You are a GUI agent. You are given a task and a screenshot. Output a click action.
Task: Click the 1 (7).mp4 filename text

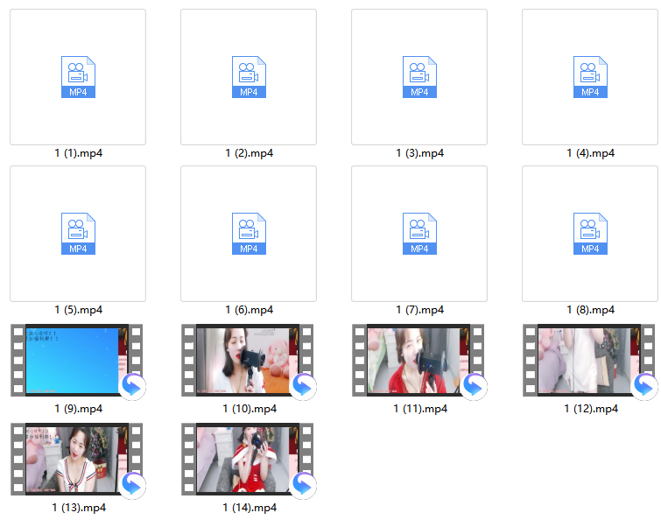[419, 310]
